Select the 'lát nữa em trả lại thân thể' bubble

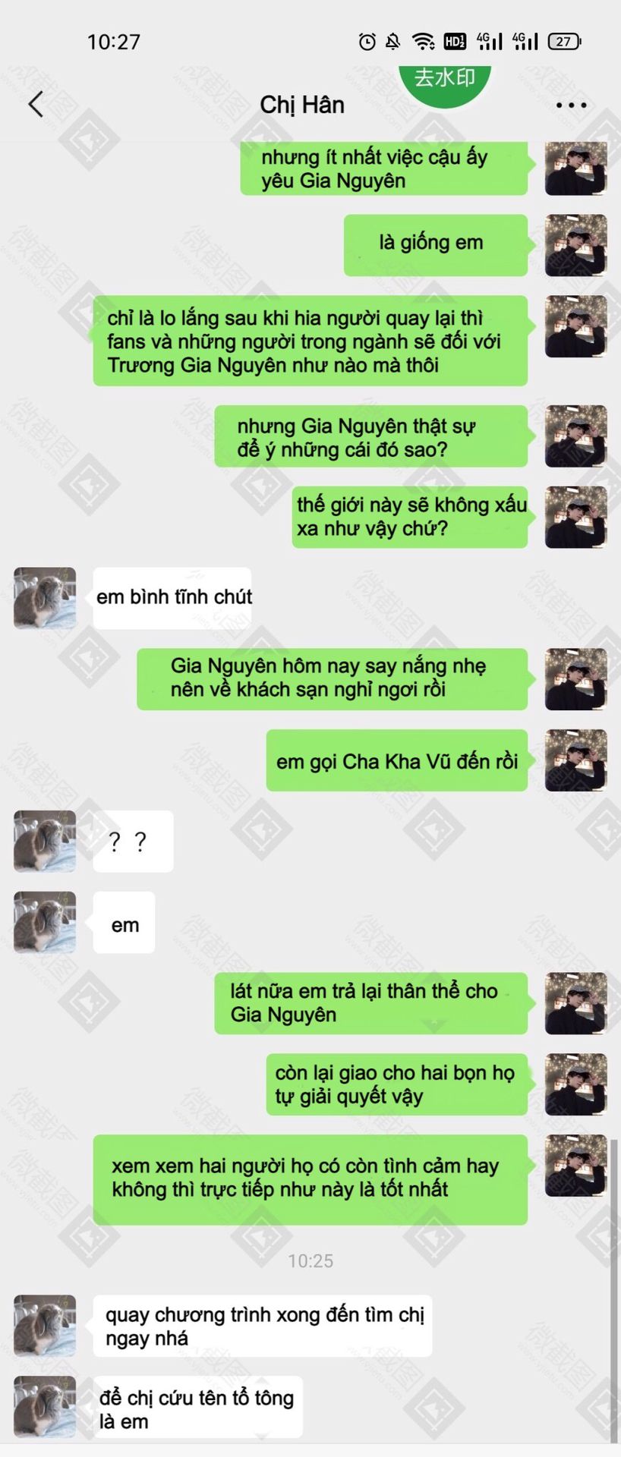tap(370, 1003)
